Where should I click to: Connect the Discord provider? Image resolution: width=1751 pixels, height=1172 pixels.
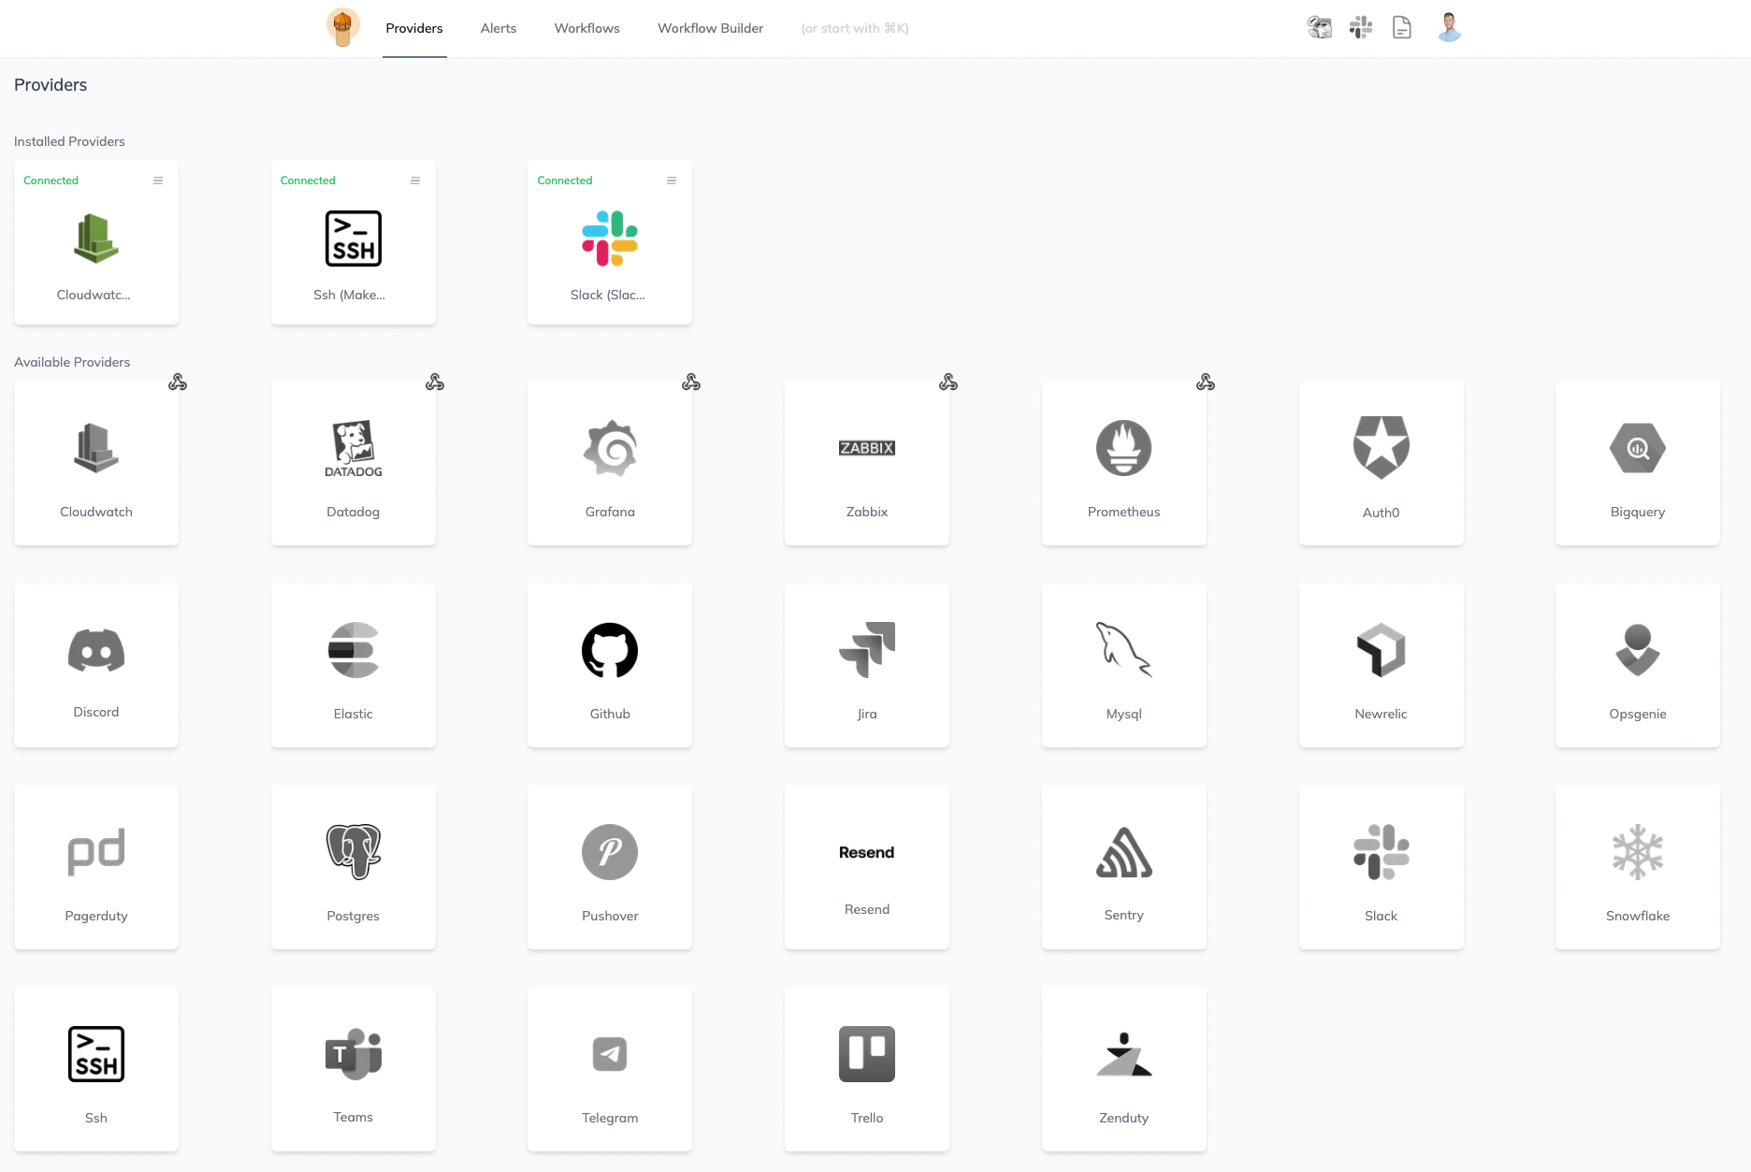point(96,665)
